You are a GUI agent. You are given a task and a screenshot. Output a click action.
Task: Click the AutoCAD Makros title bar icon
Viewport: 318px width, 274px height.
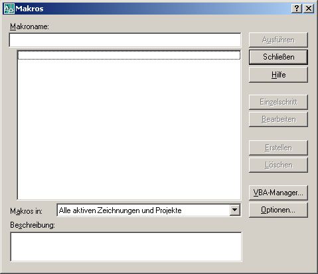click(x=9, y=9)
